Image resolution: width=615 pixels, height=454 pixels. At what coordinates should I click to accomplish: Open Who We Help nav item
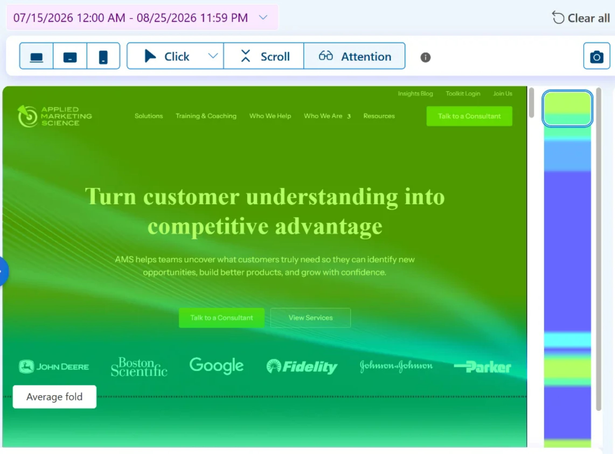tap(270, 116)
